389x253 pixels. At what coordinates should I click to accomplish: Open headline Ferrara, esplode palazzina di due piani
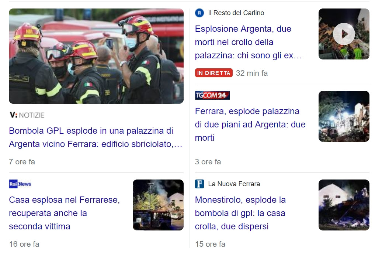(250, 124)
